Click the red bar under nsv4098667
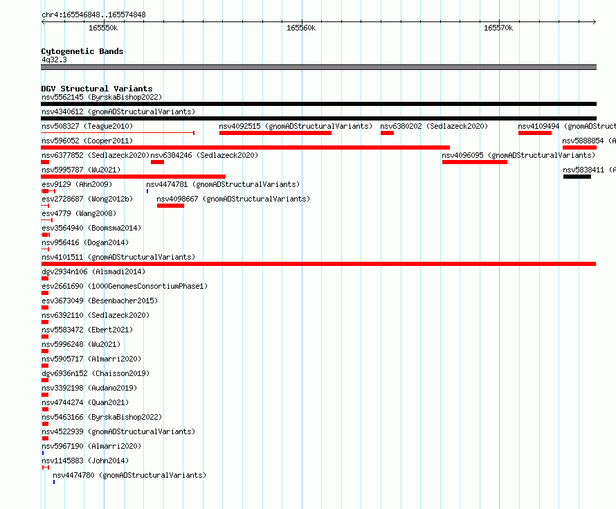This screenshot has height=509, width=616. tap(170, 206)
